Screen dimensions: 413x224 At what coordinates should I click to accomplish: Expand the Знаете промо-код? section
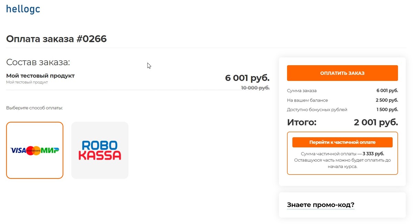[x=321, y=205]
